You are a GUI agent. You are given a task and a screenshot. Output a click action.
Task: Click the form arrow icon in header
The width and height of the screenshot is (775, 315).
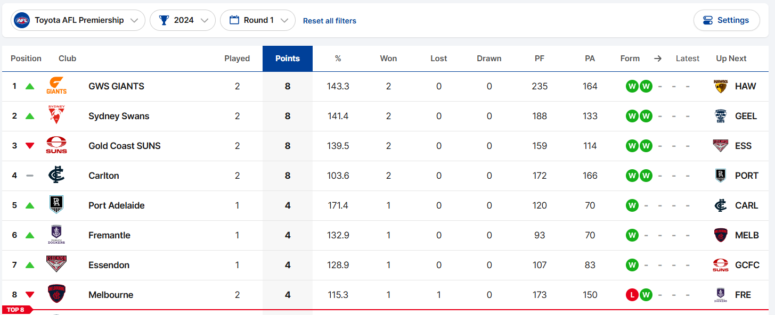(x=658, y=59)
